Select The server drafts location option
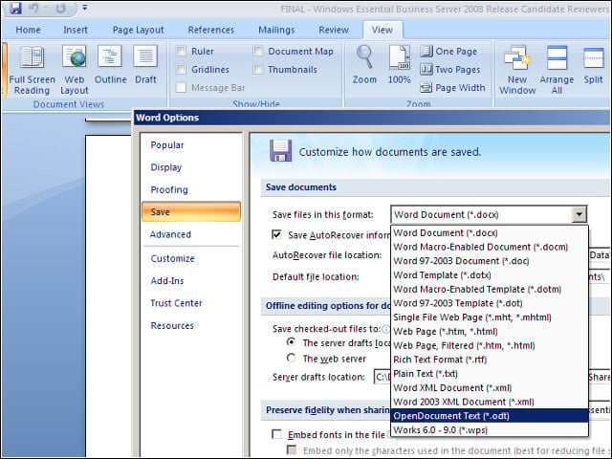This screenshot has height=459, width=612. [x=291, y=342]
